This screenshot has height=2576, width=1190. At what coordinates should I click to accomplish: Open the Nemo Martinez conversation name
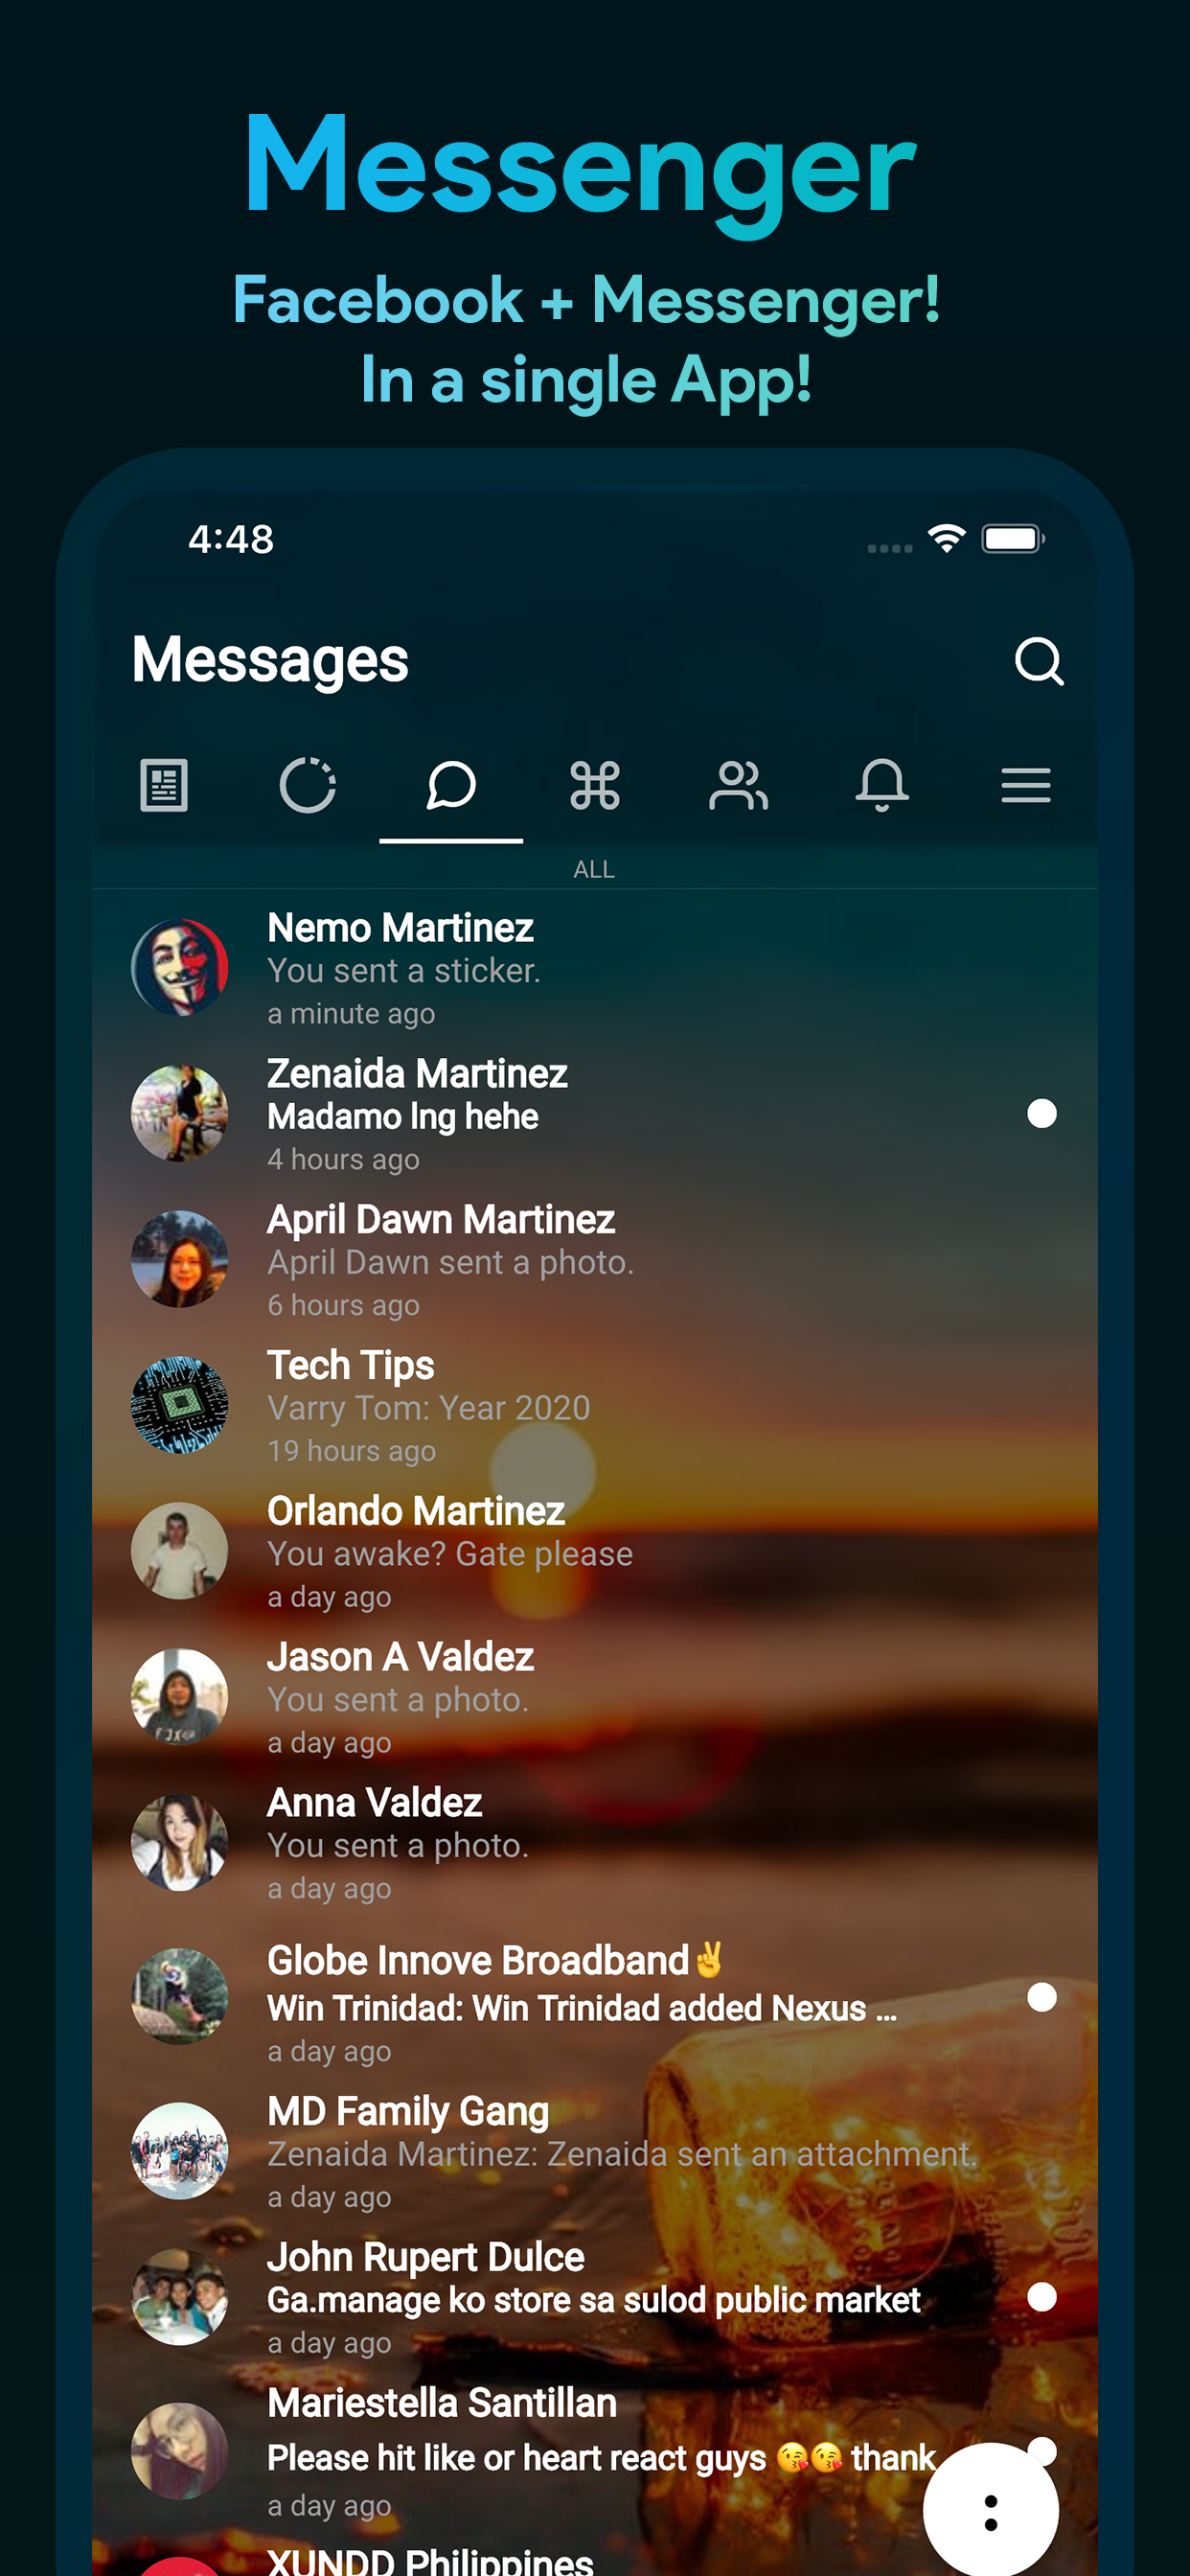click(400, 928)
